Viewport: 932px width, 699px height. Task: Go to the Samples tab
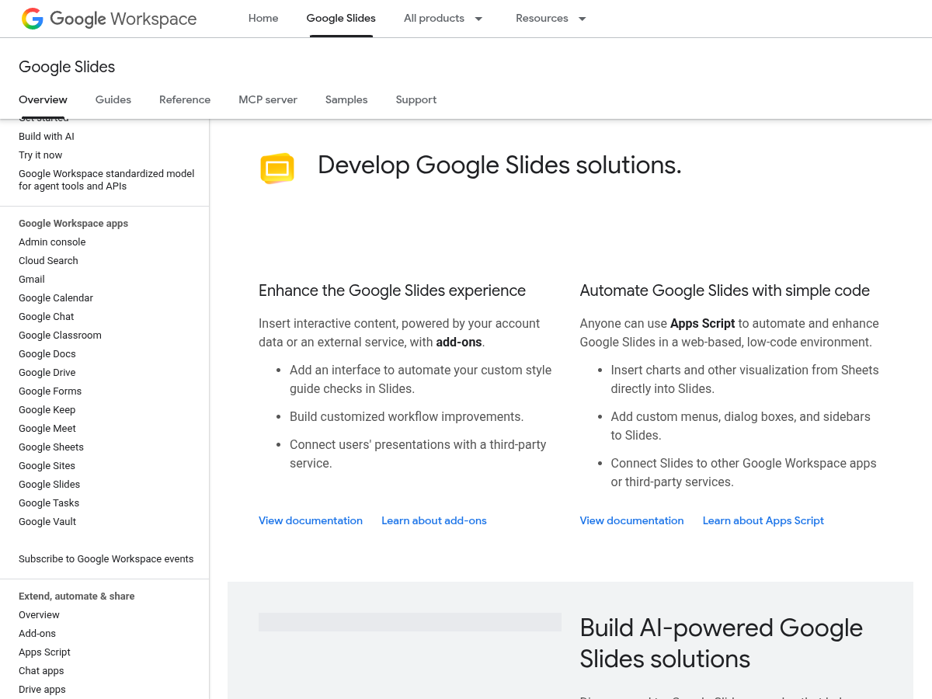[346, 99]
